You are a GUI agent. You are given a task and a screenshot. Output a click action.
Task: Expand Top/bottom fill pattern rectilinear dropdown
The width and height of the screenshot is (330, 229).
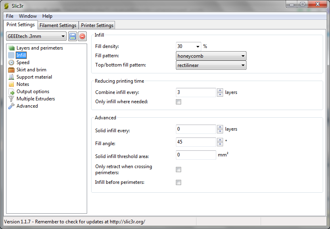211,65
